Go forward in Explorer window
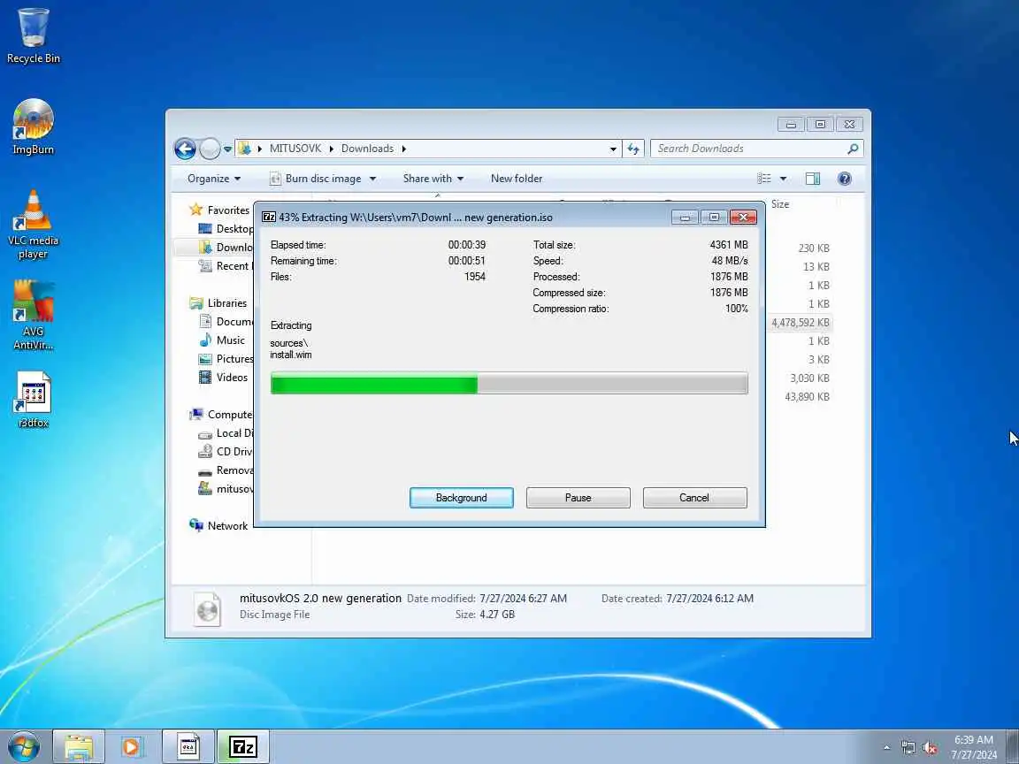The height and width of the screenshot is (764, 1019). point(210,149)
